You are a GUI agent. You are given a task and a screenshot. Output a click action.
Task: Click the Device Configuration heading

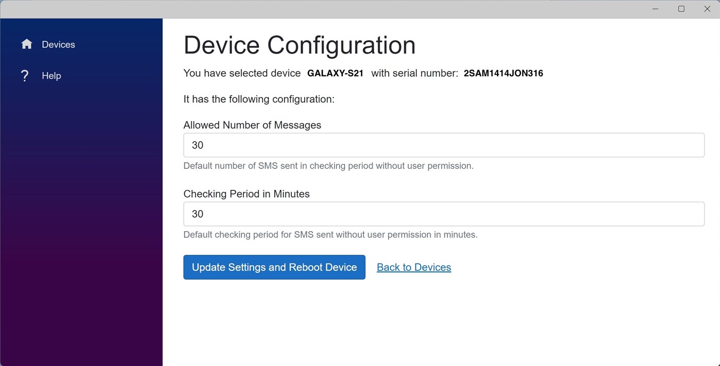click(300, 45)
